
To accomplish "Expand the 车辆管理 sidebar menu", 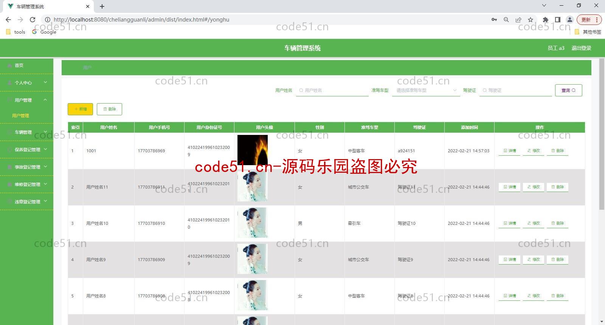I will tap(26, 132).
